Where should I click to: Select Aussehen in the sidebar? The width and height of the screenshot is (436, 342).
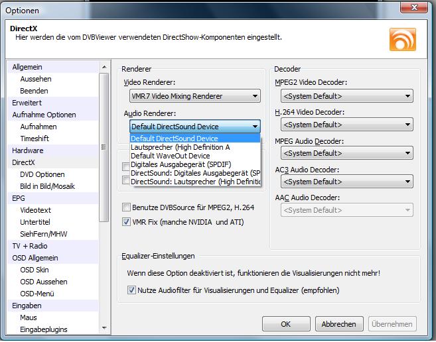[53, 79]
